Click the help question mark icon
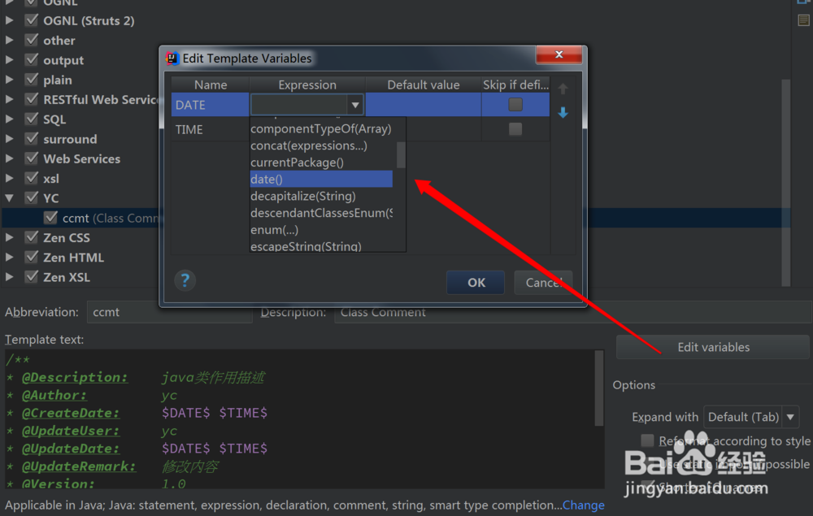The height and width of the screenshot is (516, 813). 185,280
